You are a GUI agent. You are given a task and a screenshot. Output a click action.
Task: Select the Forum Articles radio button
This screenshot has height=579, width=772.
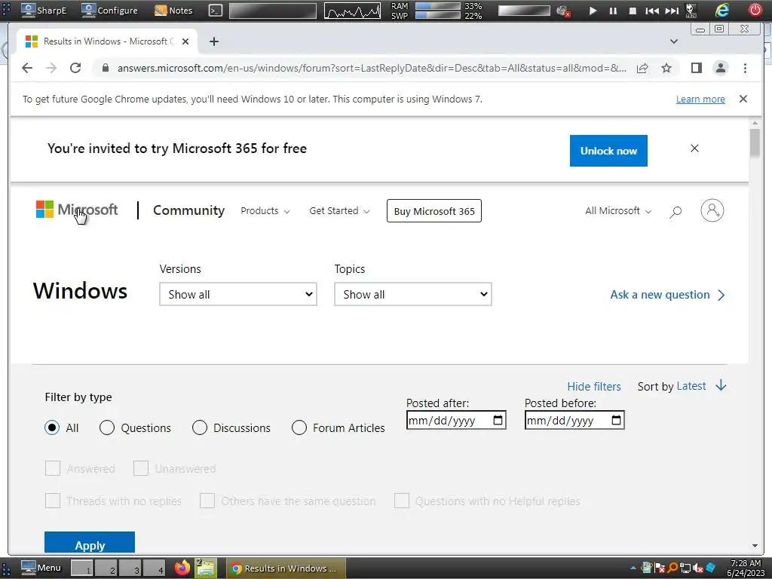[x=299, y=427]
